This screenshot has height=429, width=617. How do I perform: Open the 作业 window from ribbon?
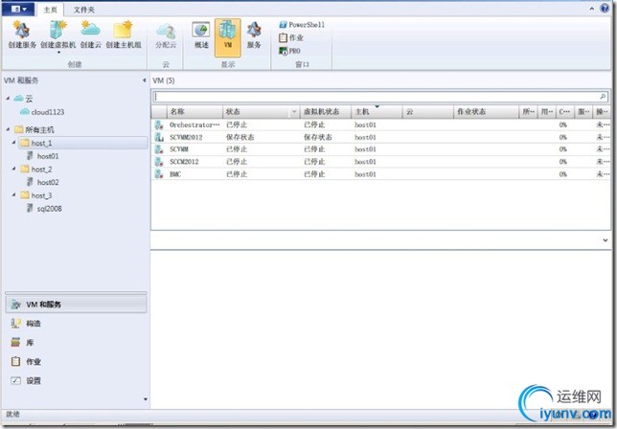pos(291,37)
